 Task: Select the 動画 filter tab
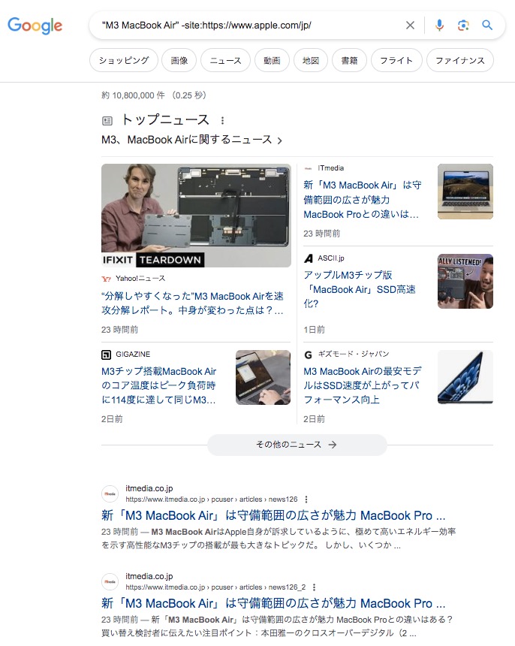[x=272, y=60]
